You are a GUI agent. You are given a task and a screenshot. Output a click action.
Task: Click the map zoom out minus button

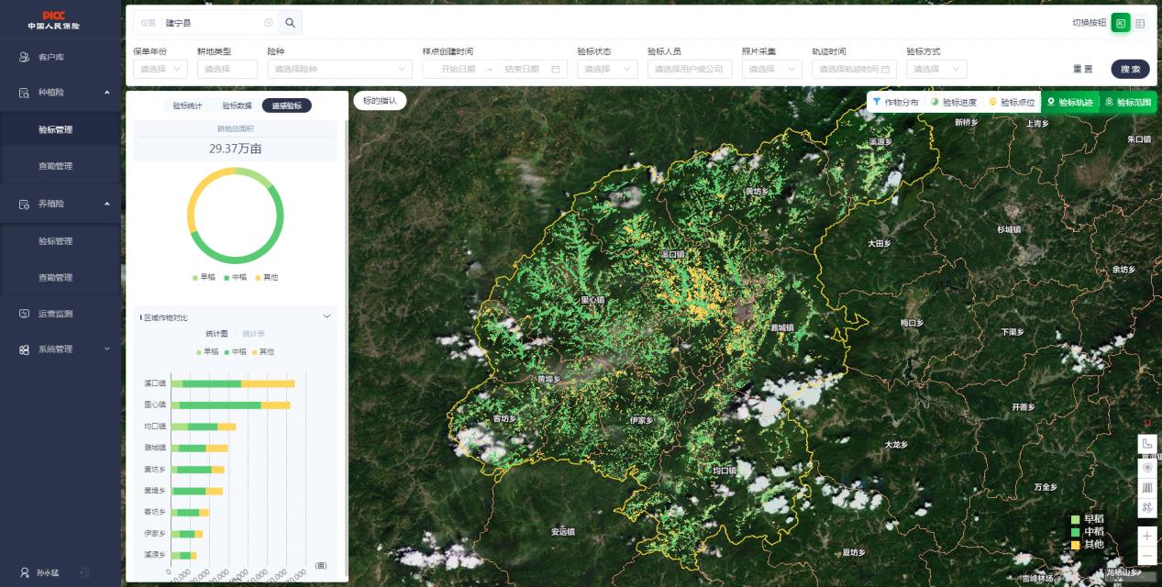[x=1147, y=556]
